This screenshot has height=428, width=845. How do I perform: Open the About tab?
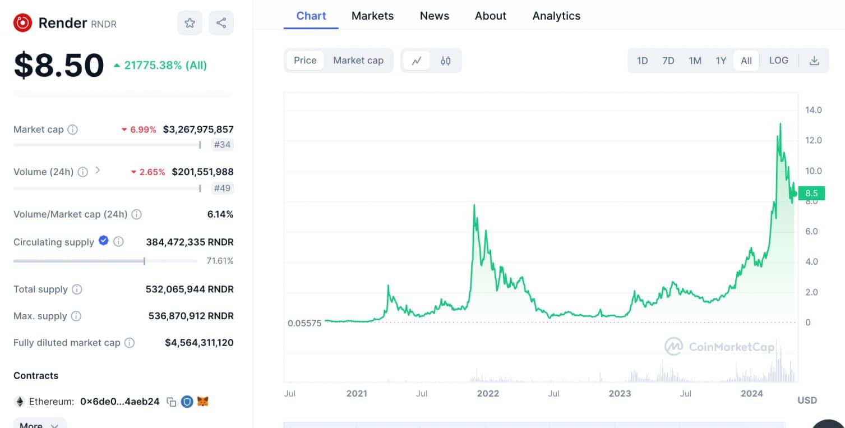(491, 16)
